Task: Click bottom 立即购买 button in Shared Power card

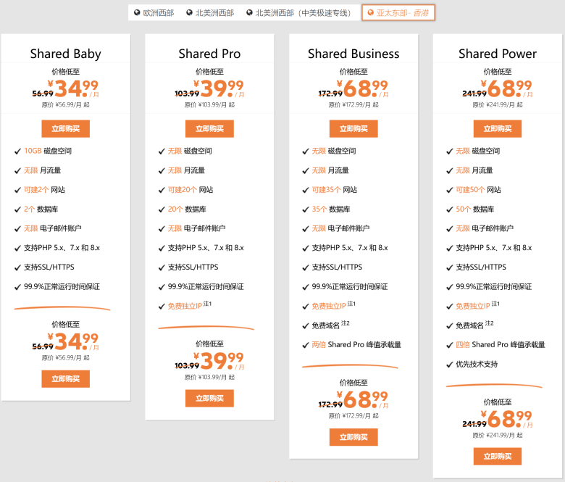Action: coord(497,457)
